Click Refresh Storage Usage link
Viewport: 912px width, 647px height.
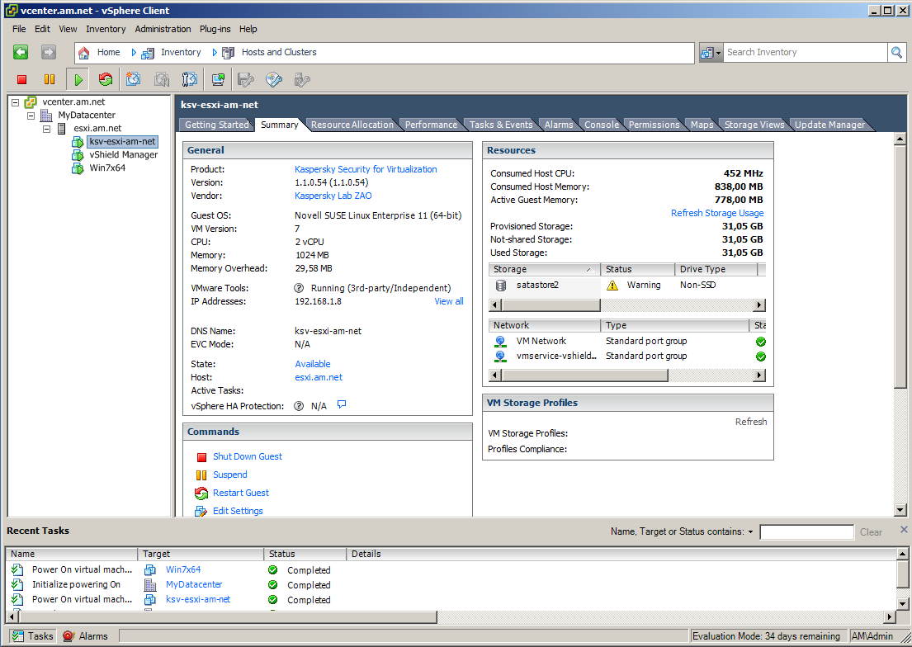click(717, 214)
